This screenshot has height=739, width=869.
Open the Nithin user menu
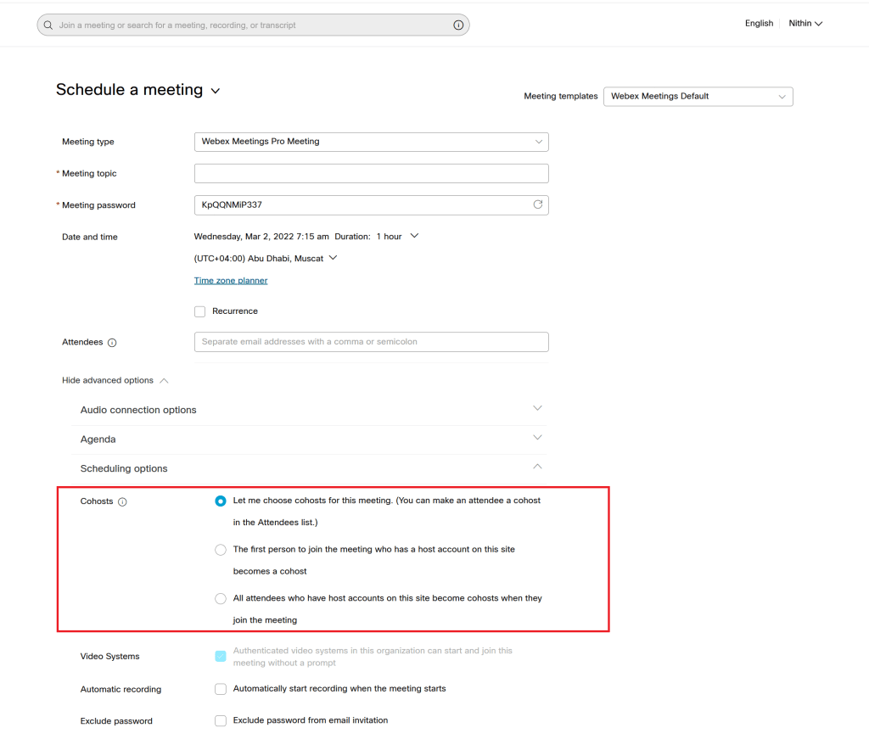(805, 24)
